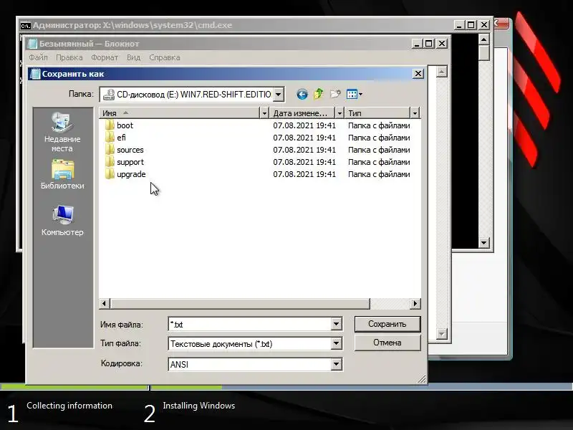Click the upgrade row type Папка с файлами
The width and height of the screenshot is (573, 430).
tap(379, 174)
